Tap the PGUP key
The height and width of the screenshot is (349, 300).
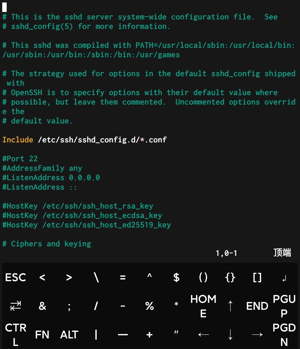[x=284, y=306]
